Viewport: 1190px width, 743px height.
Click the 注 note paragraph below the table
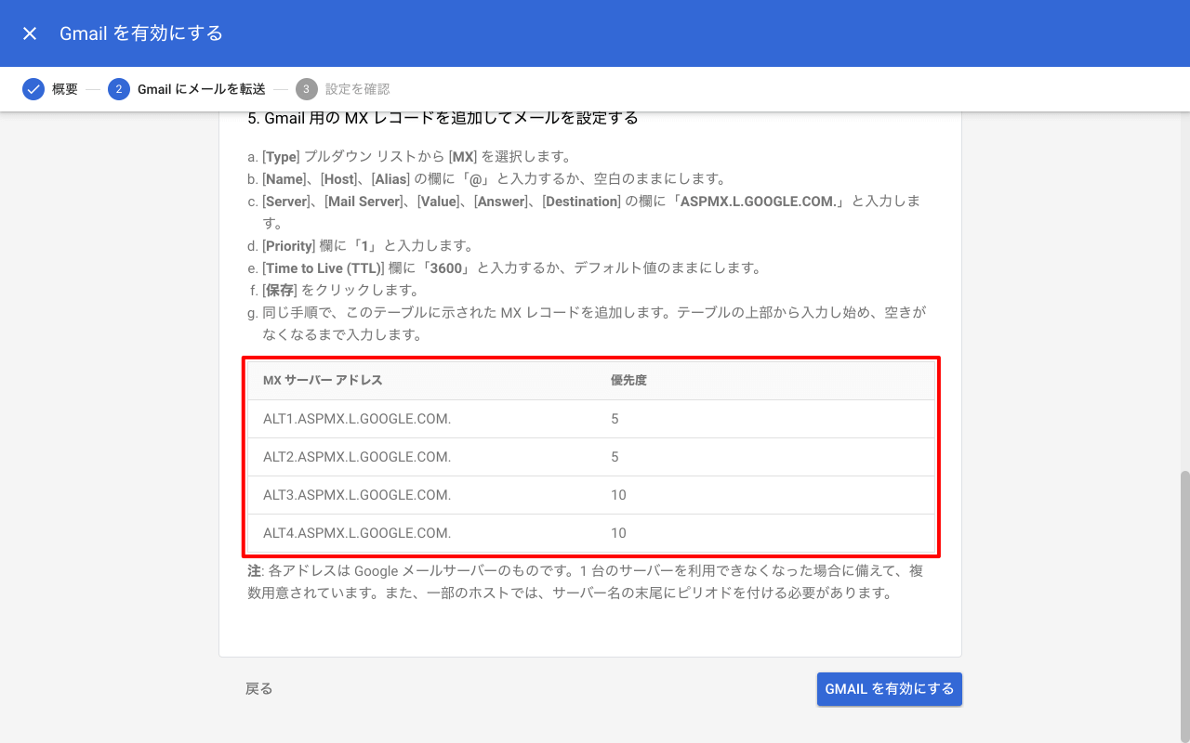coord(586,582)
